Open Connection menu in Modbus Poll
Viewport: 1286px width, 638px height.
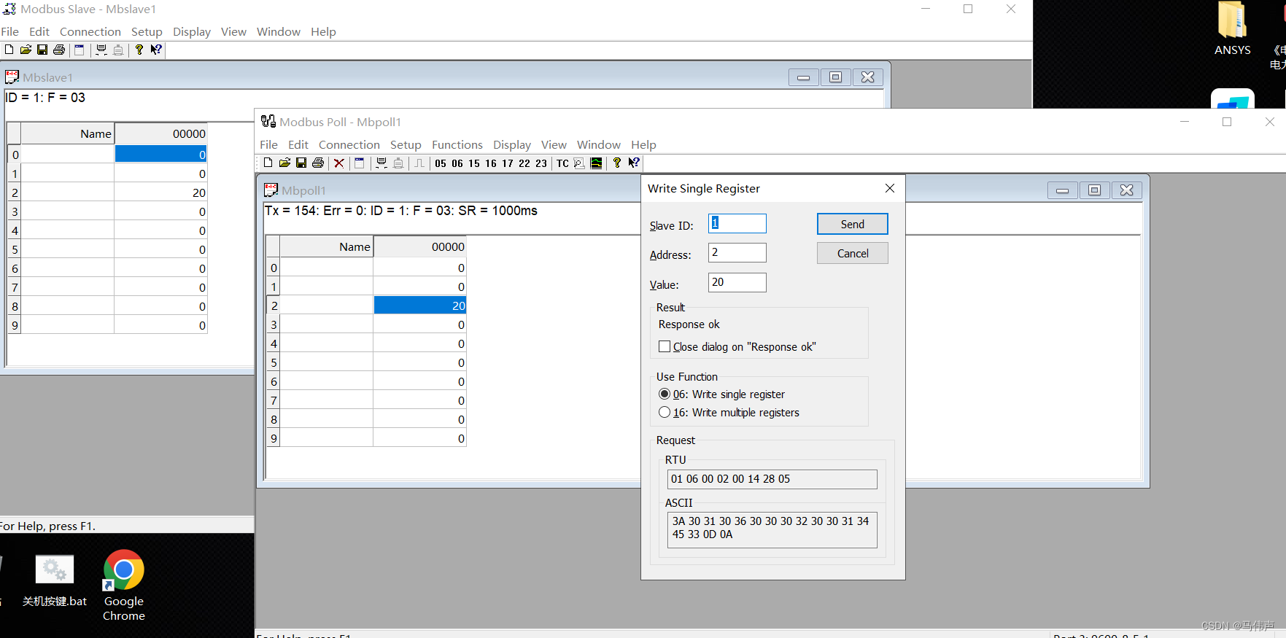click(349, 144)
